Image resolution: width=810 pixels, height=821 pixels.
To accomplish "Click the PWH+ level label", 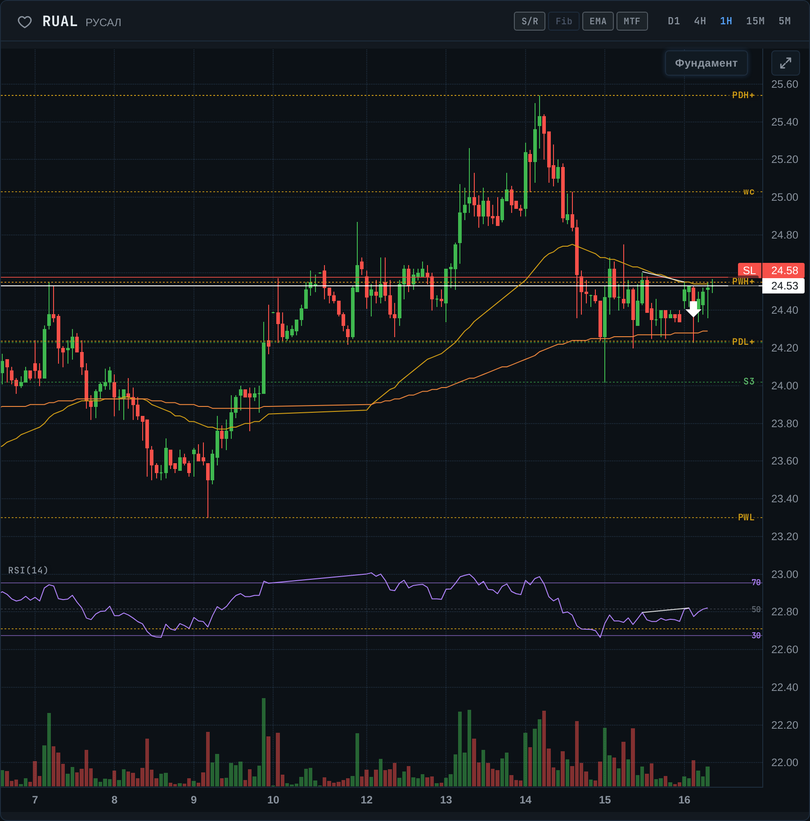I will coord(743,281).
